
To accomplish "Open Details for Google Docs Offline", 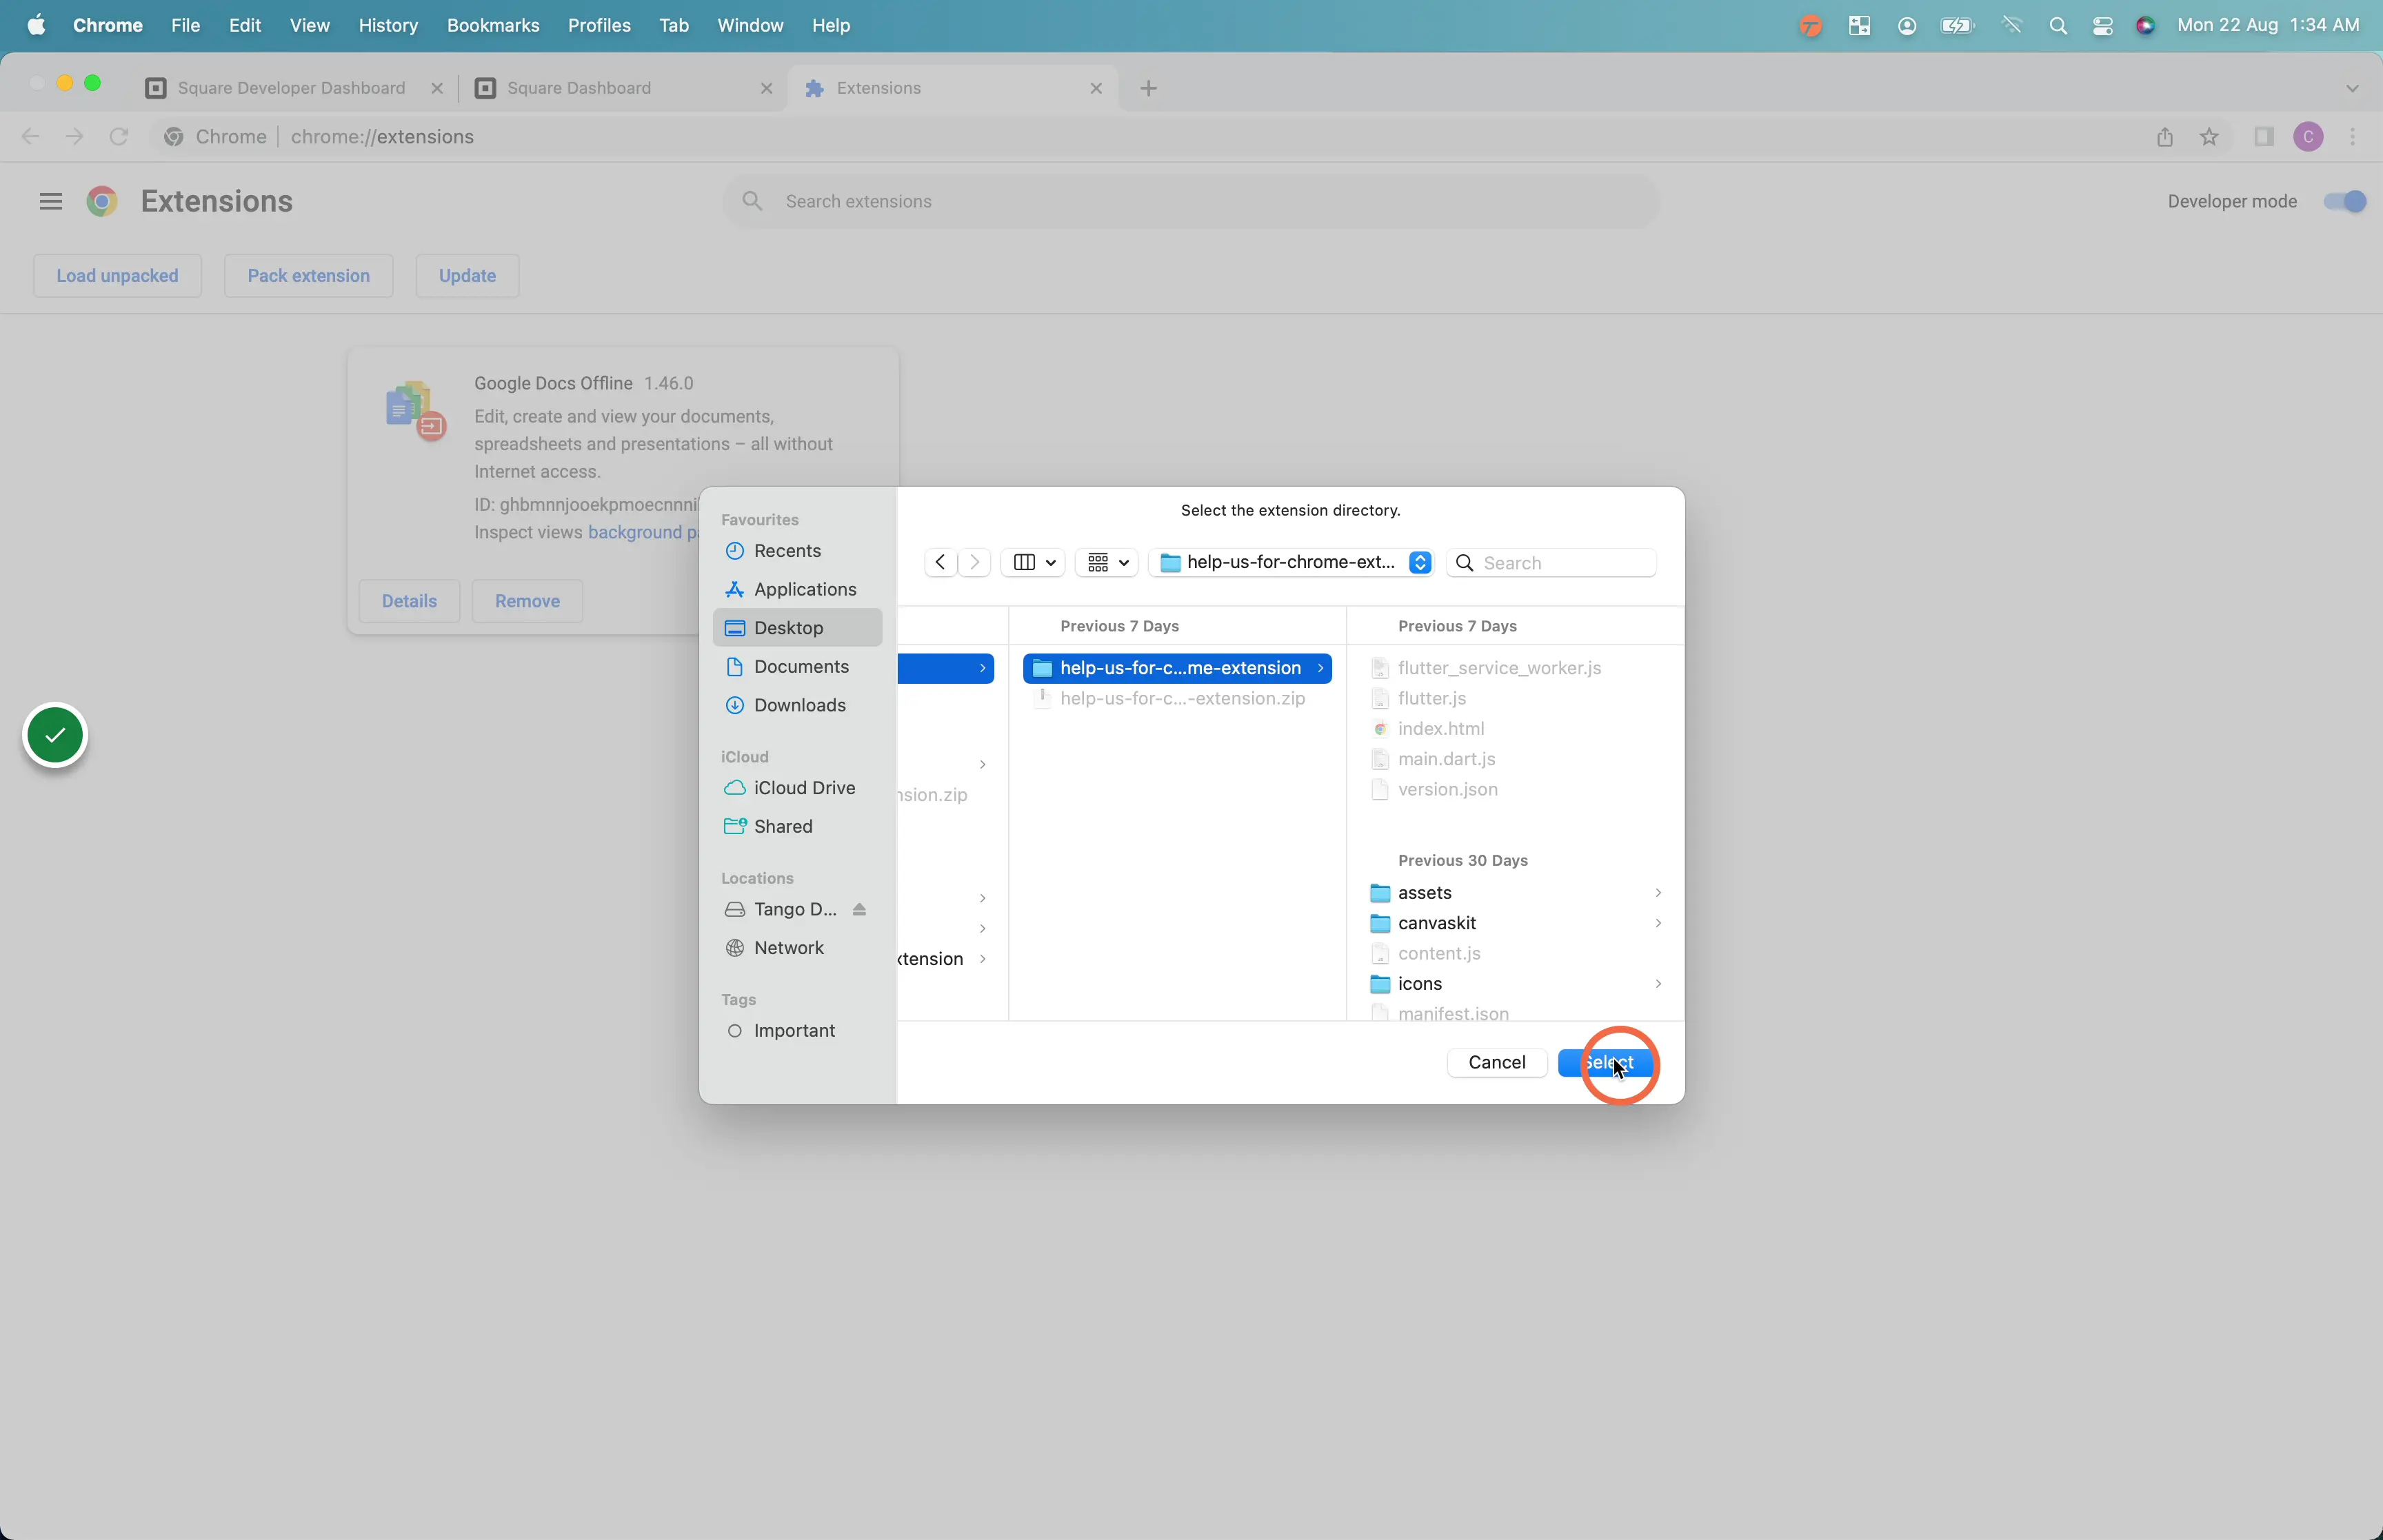I will coord(409,601).
